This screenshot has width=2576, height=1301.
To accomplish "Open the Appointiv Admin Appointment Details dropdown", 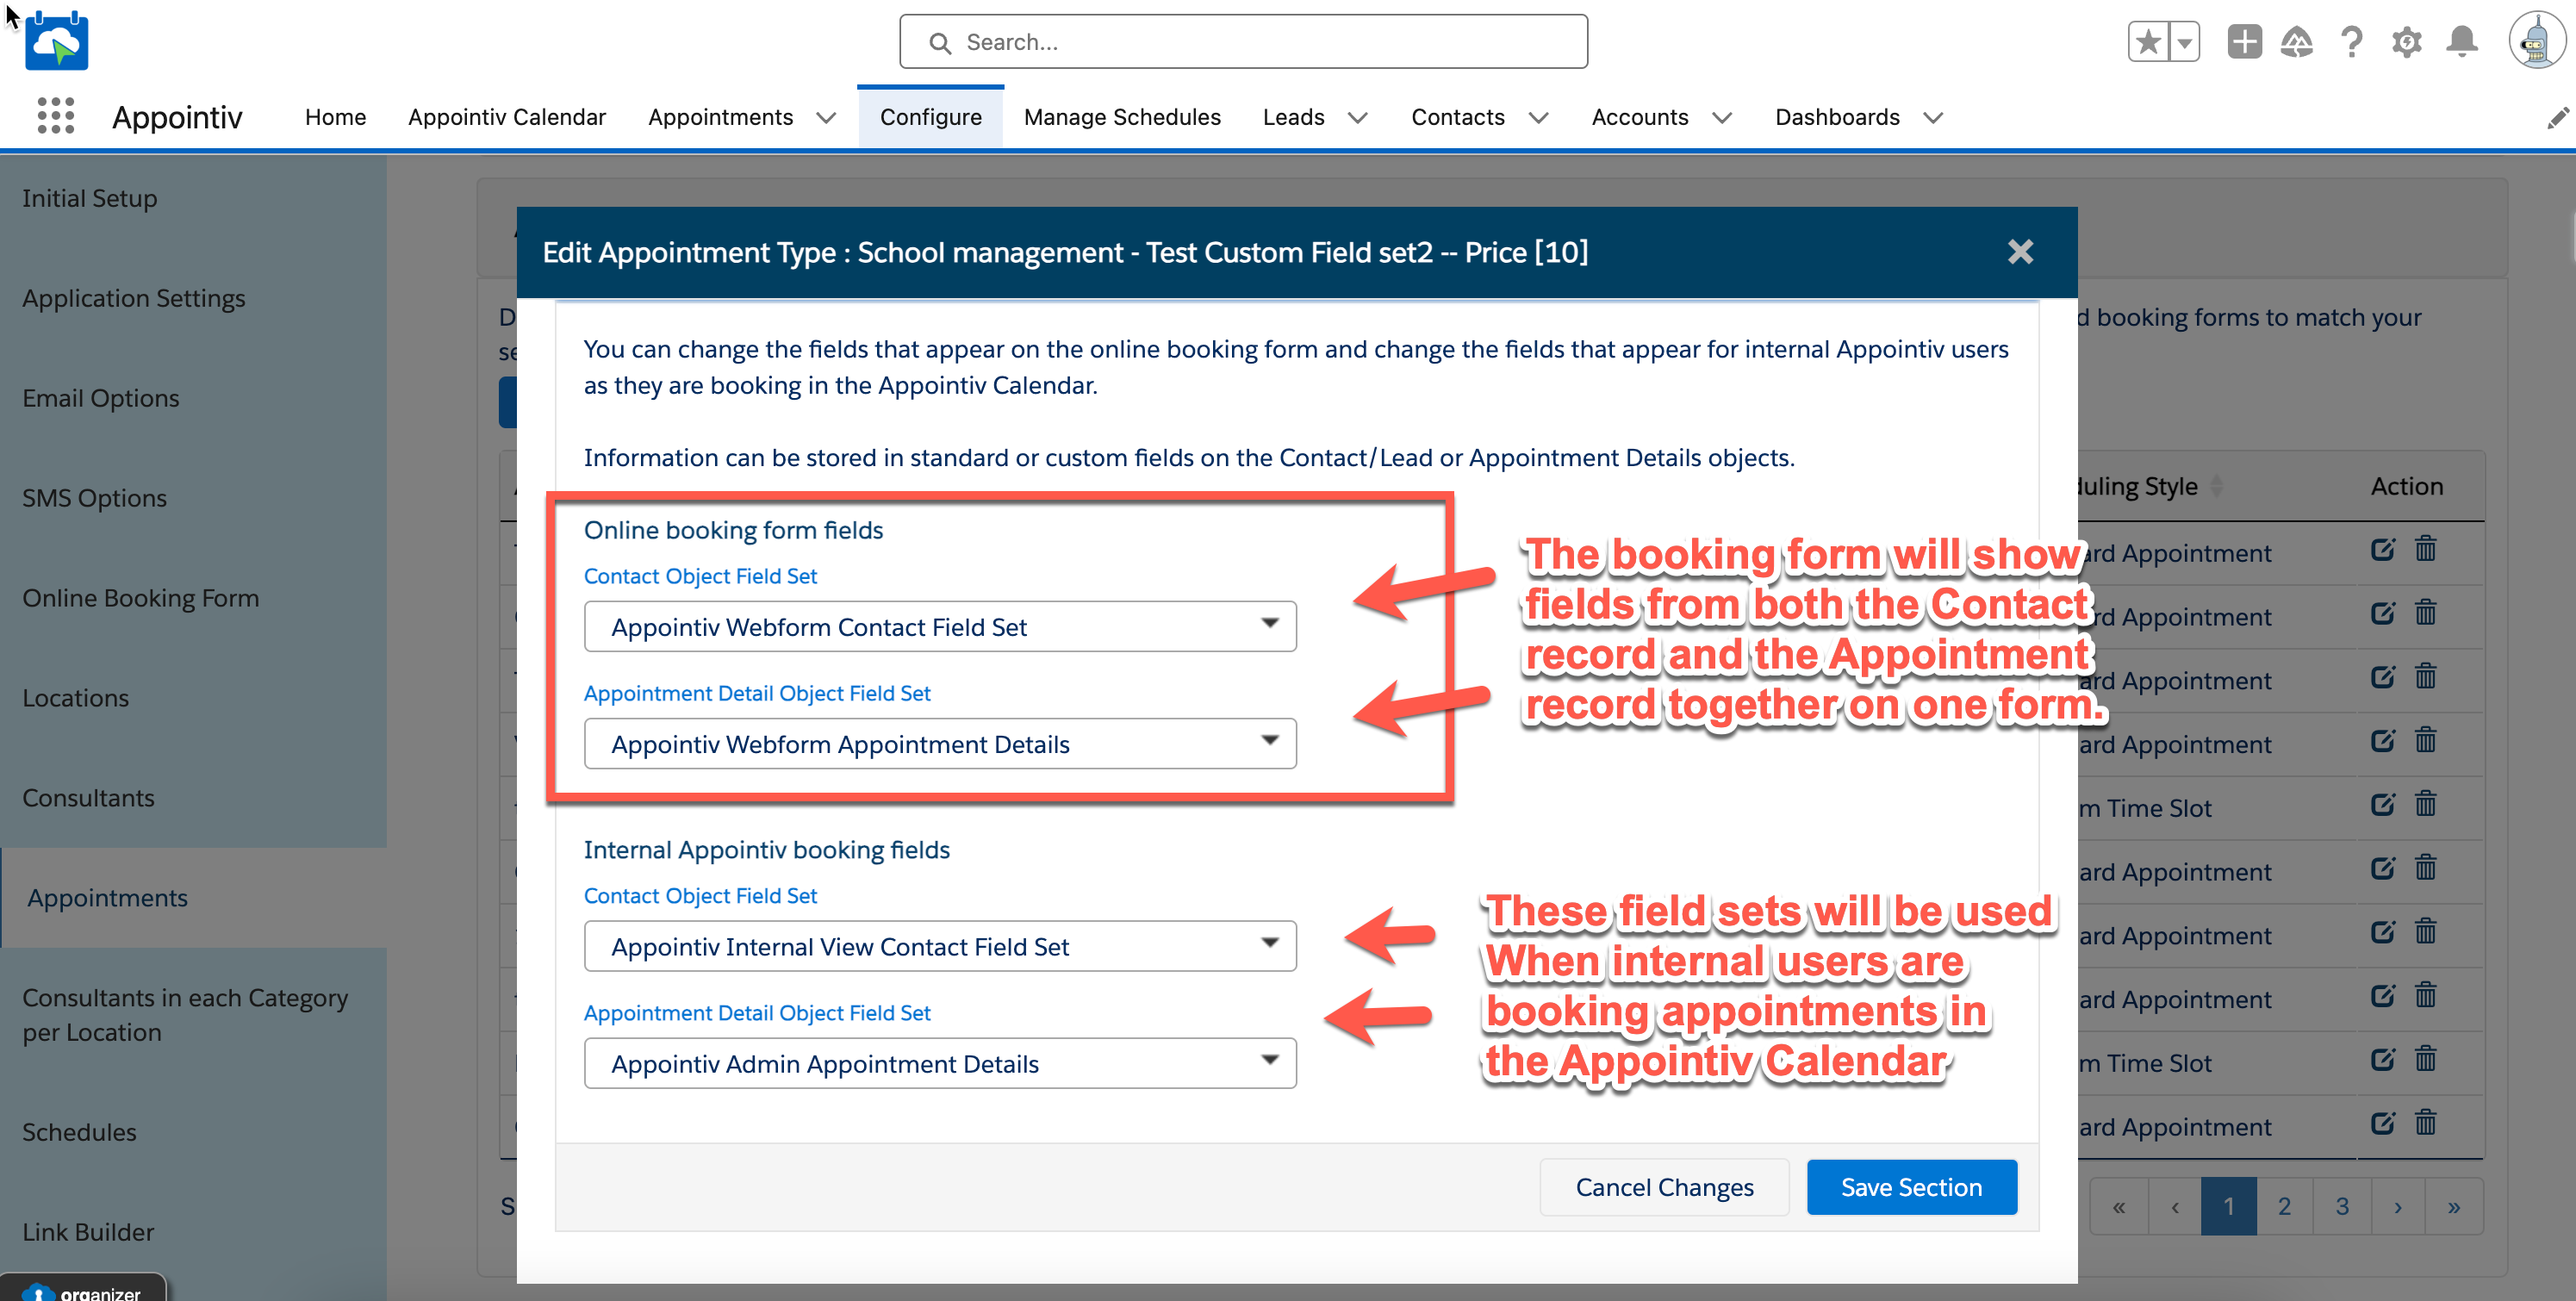I will pyautogui.click(x=940, y=1064).
